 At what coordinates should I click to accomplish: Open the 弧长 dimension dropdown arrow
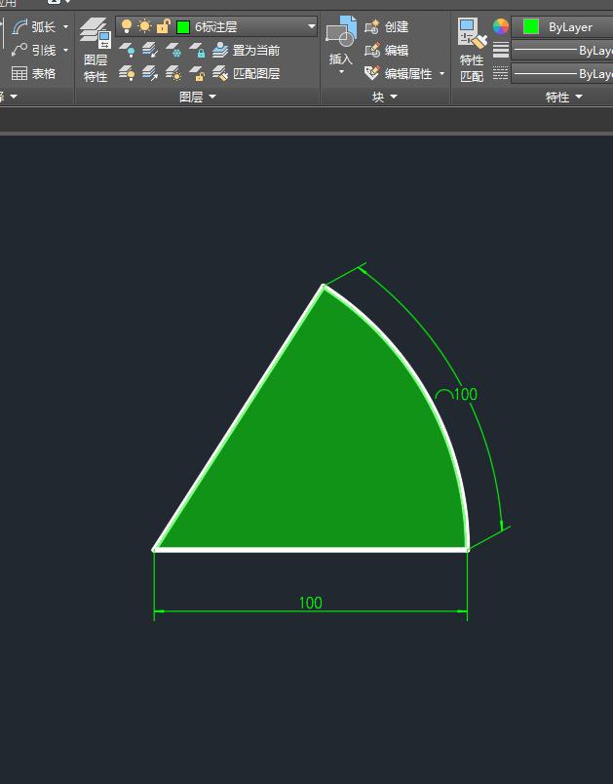click(65, 26)
